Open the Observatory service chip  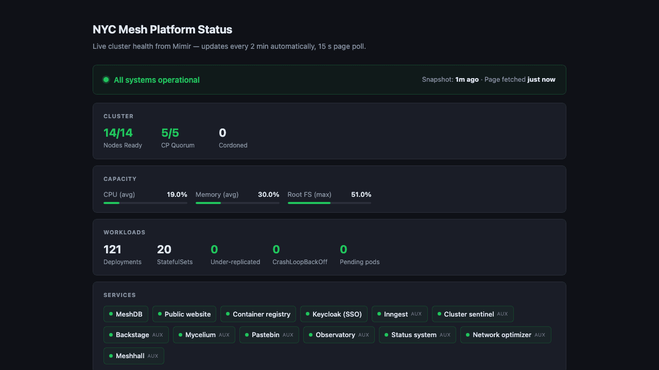tap(339, 335)
